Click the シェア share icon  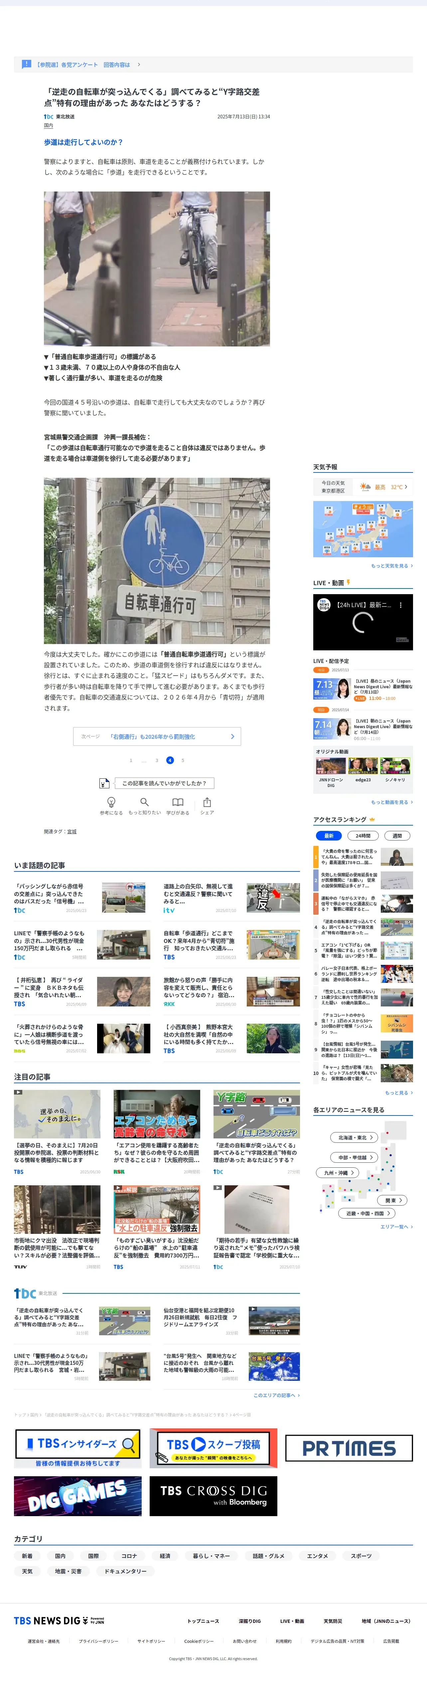207,802
